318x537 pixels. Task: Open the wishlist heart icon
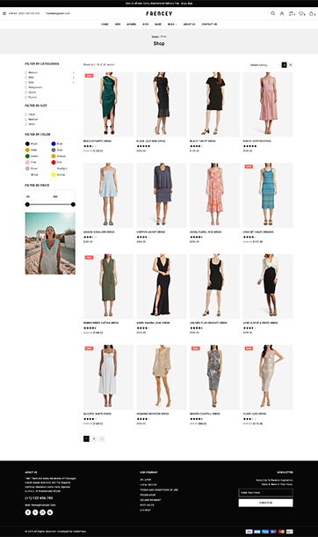pyautogui.click(x=301, y=13)
